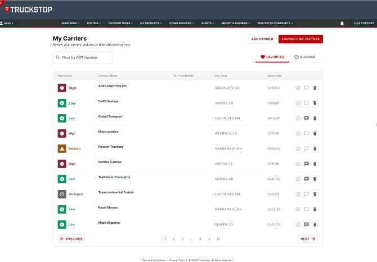Open the notifications bell

pos(342,23)
